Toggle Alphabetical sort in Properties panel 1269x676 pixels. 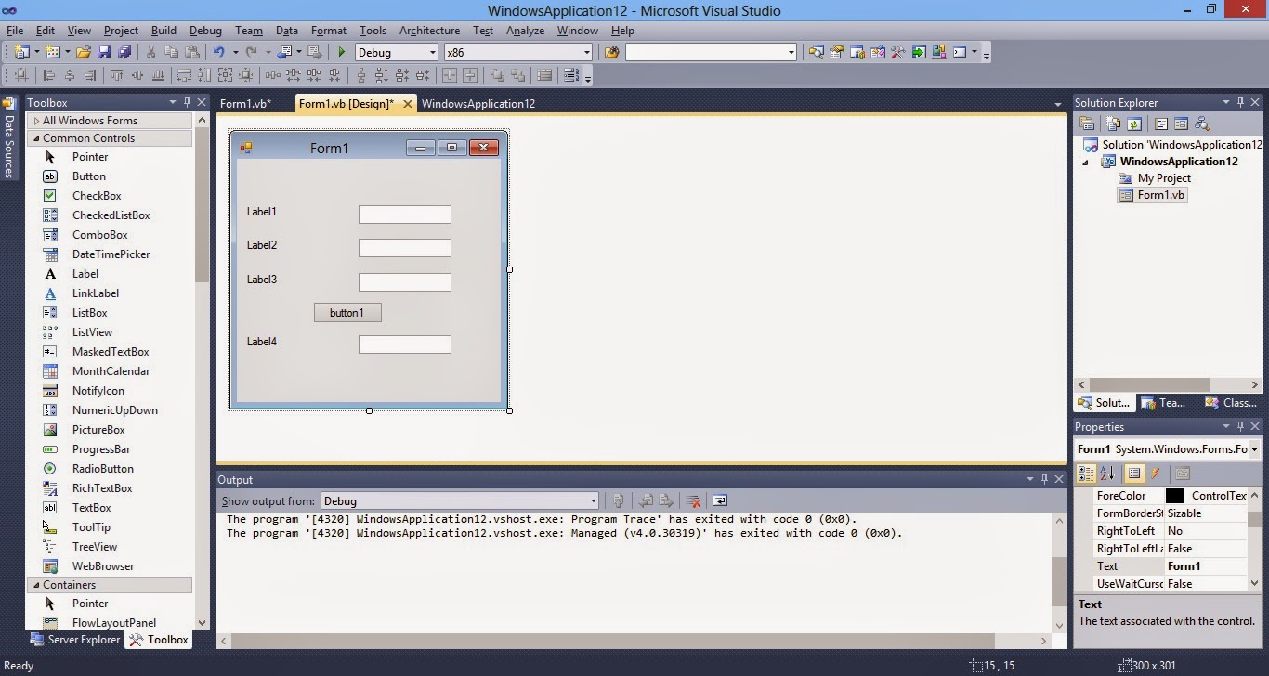pyautogui.click(x=1107, y=474)
